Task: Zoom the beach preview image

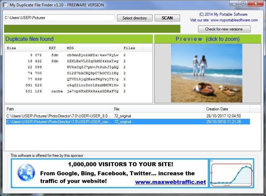Action: pos(206,73)
